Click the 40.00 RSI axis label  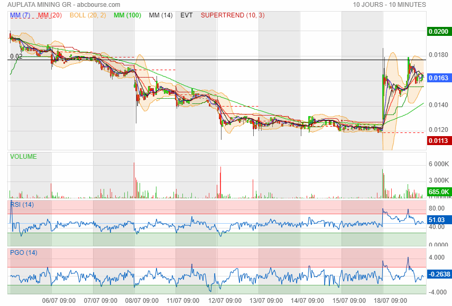tap(437, 227)
